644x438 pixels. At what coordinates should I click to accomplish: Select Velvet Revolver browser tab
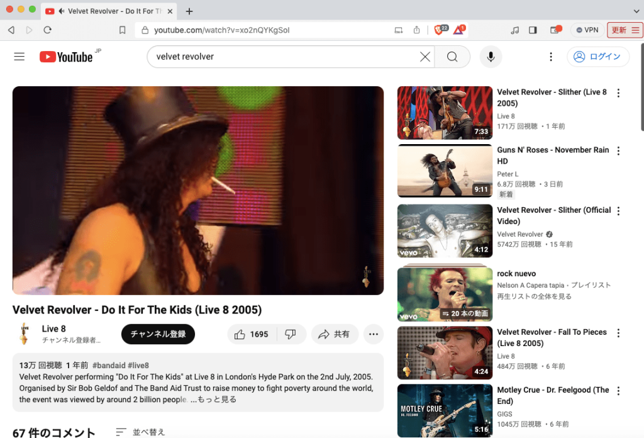[109, 11]
